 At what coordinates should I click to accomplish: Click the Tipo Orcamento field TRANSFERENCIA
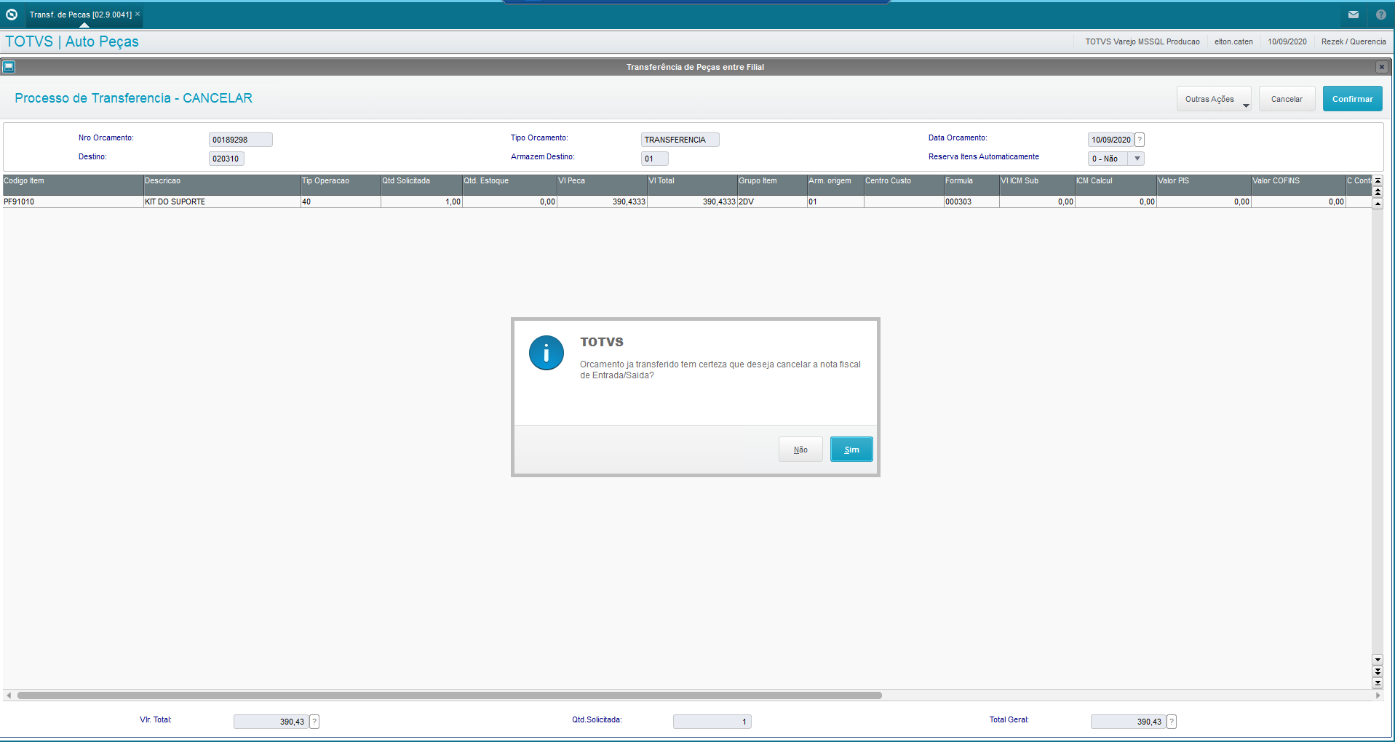(x=680, y=140)
